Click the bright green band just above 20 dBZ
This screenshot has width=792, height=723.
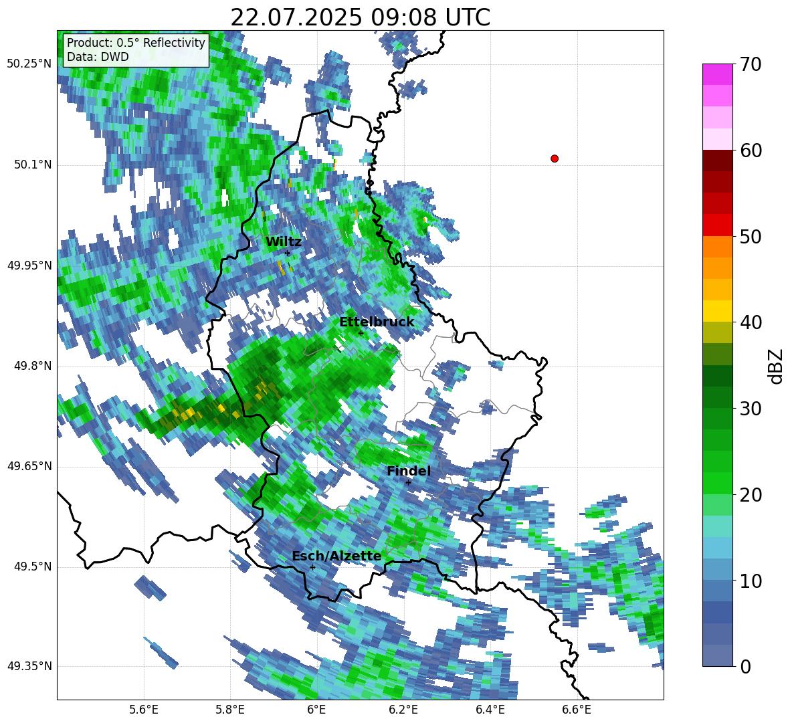tap(717, 483)
